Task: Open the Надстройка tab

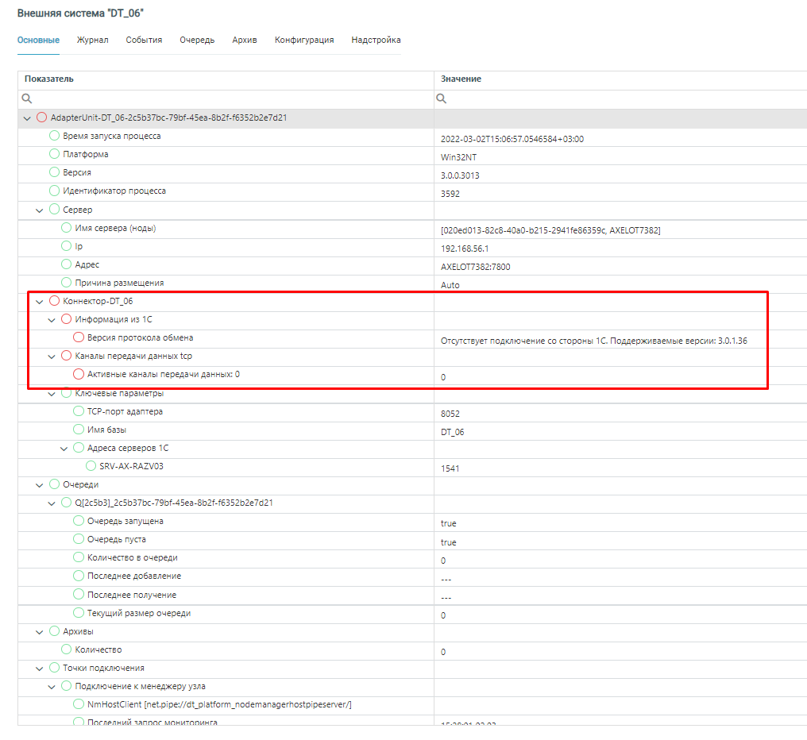Action: (x=376, y=40)
